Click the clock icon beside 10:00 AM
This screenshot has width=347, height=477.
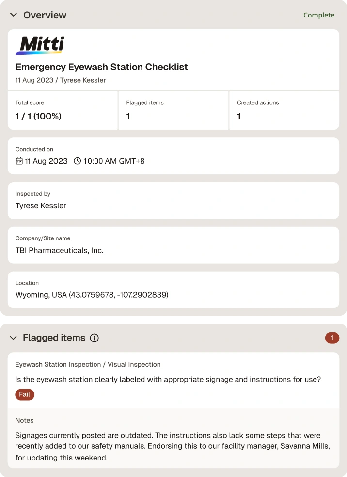[78, 161]
